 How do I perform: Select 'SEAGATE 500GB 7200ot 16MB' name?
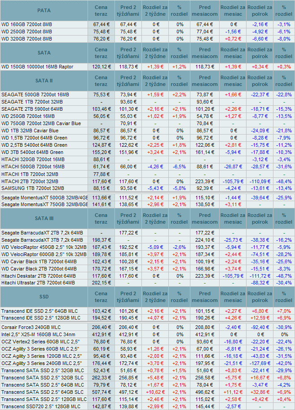pyautogui.click(x=35, y=95)
